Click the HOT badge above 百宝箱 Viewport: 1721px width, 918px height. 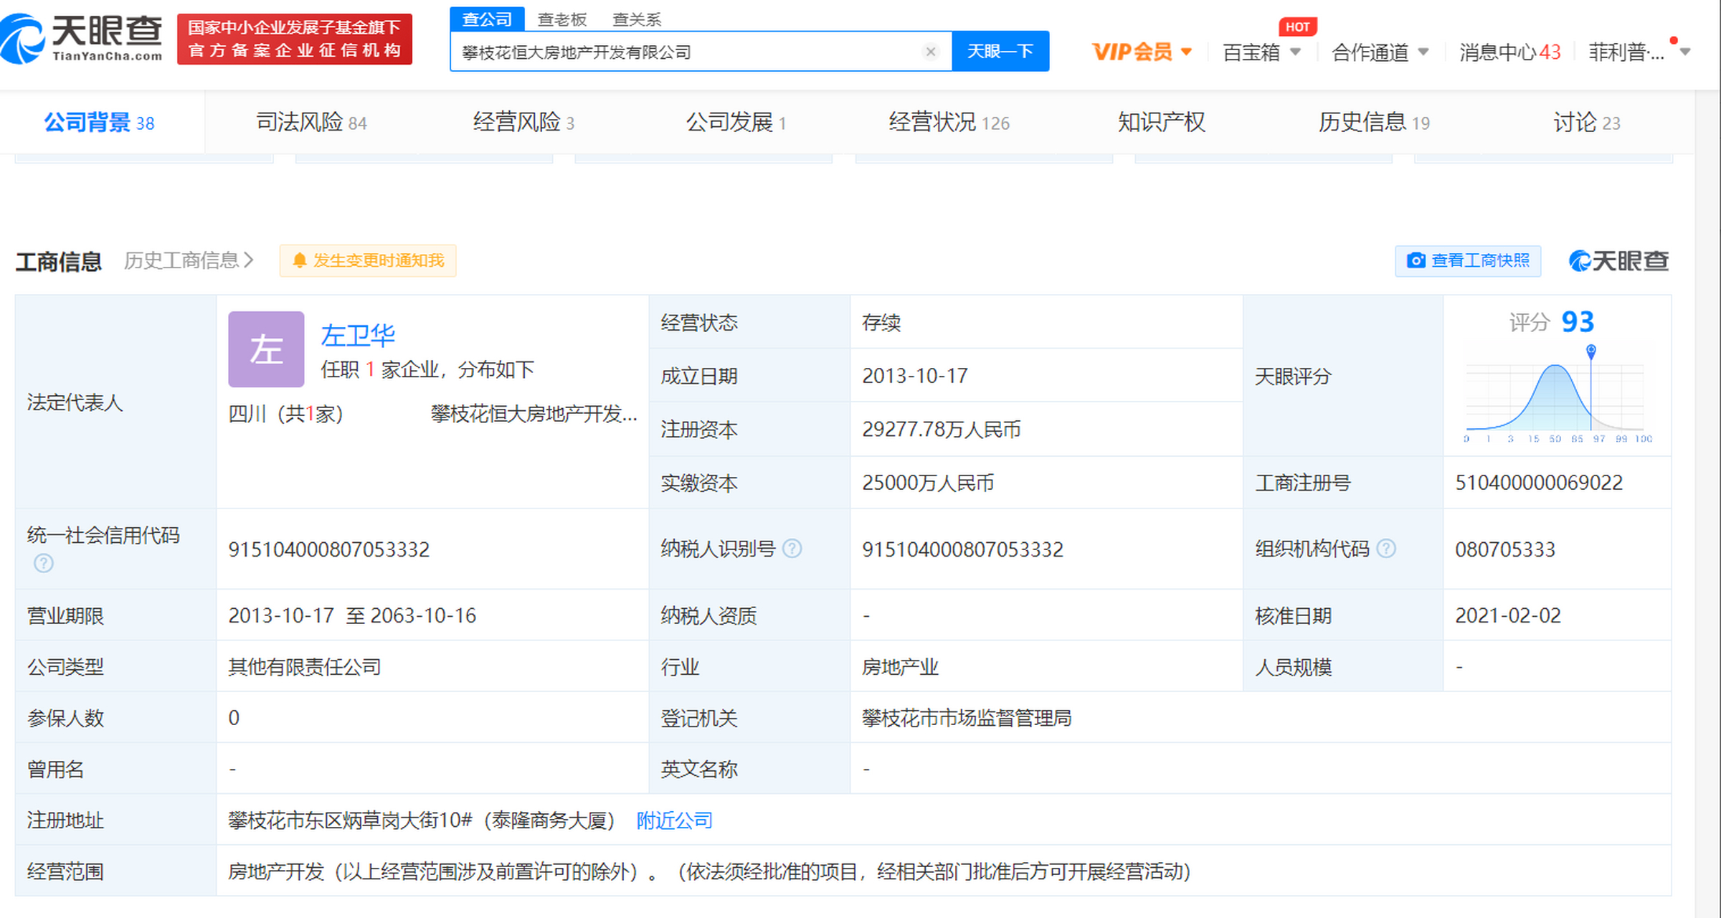pos(1298,27)
